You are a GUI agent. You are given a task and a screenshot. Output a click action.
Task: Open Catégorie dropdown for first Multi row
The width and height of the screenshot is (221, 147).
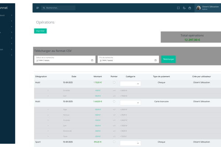(130, 84)
